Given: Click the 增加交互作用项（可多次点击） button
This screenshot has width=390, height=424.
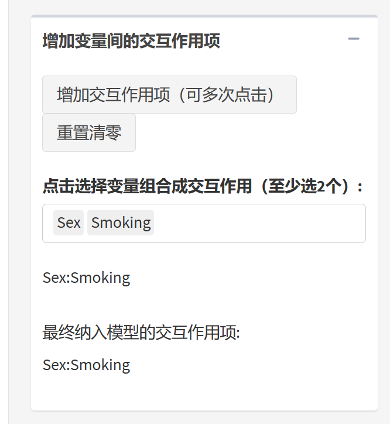Looking at the screenshot, I should (169, 94).
